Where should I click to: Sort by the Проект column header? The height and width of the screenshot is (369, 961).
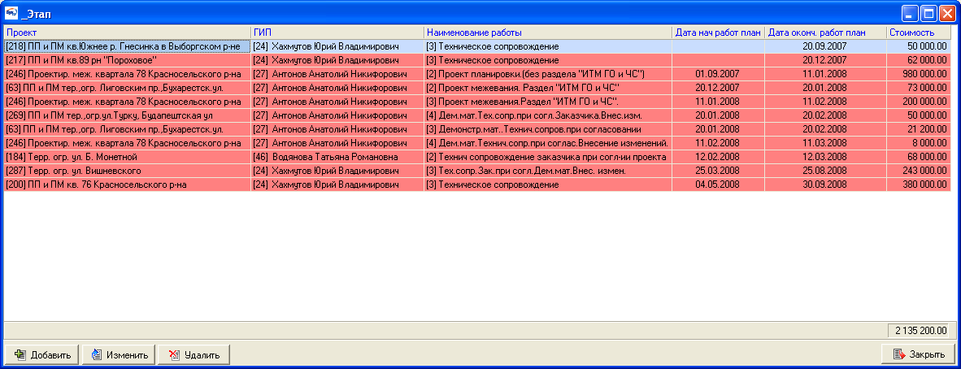(127, 33)
